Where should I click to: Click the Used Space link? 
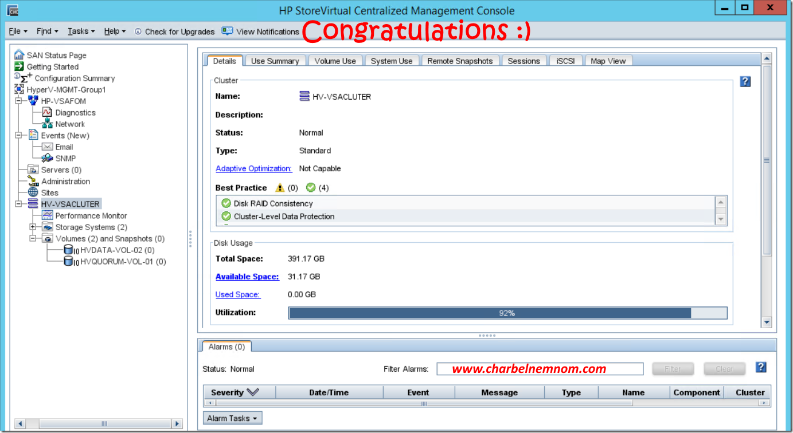[238, 294]
